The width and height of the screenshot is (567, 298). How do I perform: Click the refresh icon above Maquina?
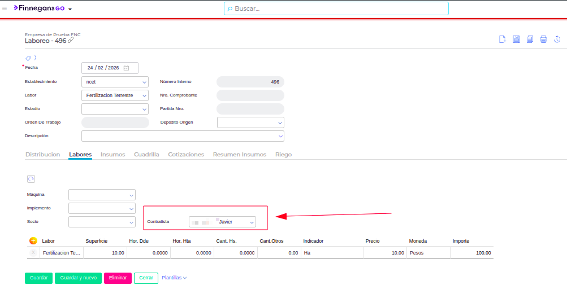(x=31, y=179)
